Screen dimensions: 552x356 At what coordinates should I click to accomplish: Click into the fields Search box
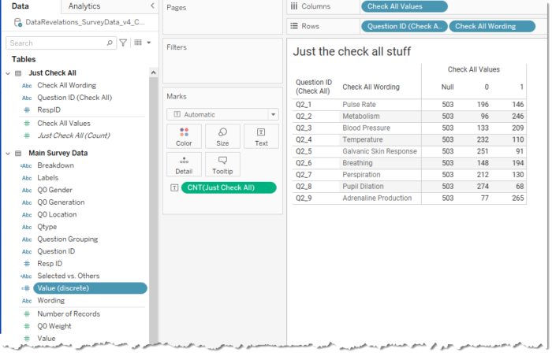point(56,43)
